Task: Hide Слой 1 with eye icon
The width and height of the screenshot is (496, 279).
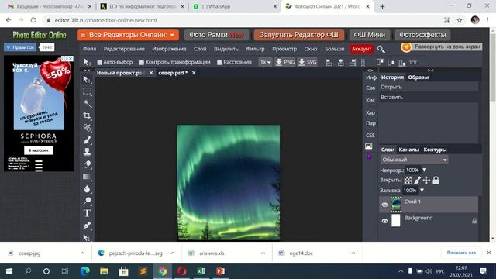Action: (x=384, y=205)
